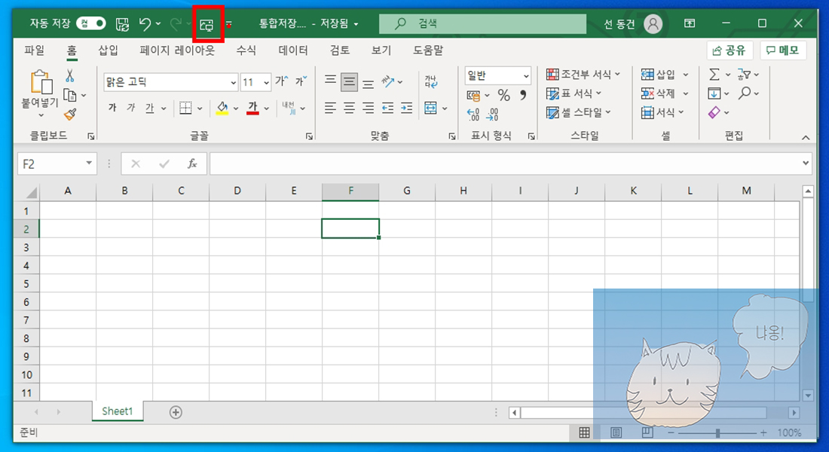Click the Increase Font Size icon

pyautogui.click(x=282, y=81)
